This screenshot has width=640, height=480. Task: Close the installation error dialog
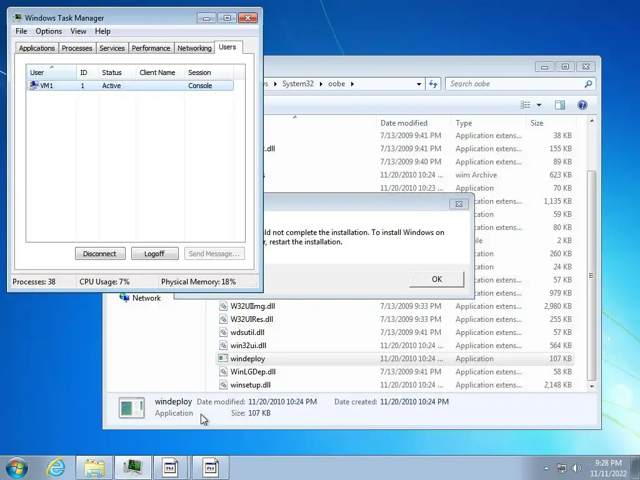459,204
